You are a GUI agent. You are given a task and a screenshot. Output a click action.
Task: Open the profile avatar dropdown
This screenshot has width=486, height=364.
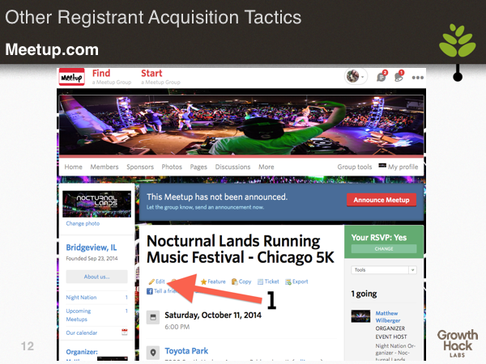point(356,77)
